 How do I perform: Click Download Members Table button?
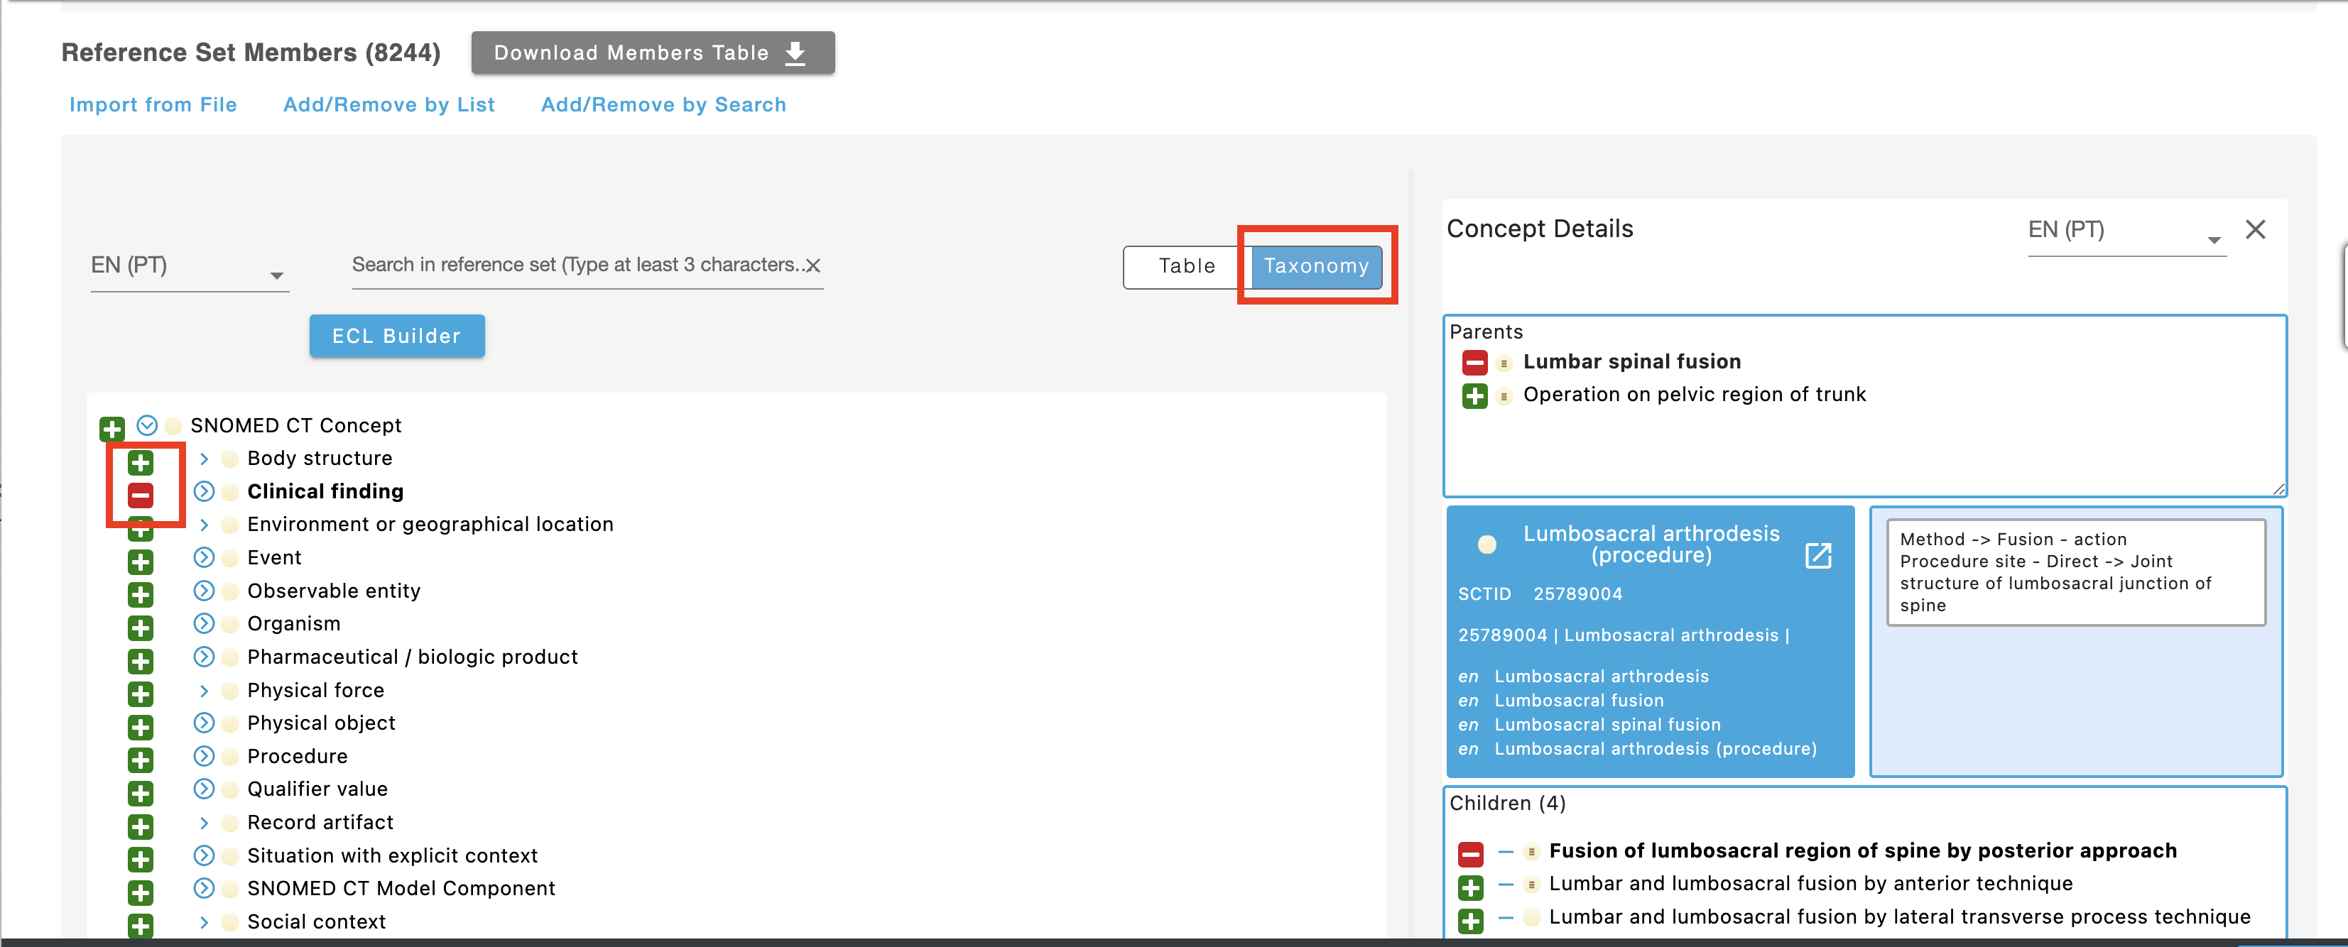653,53
